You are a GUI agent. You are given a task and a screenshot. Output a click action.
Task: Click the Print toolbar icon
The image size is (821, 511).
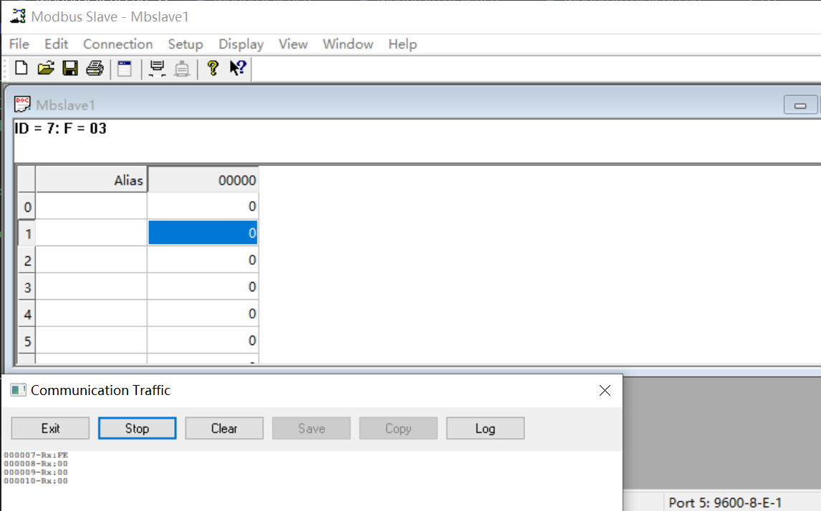pyautogui.click(x=95, y=68)
